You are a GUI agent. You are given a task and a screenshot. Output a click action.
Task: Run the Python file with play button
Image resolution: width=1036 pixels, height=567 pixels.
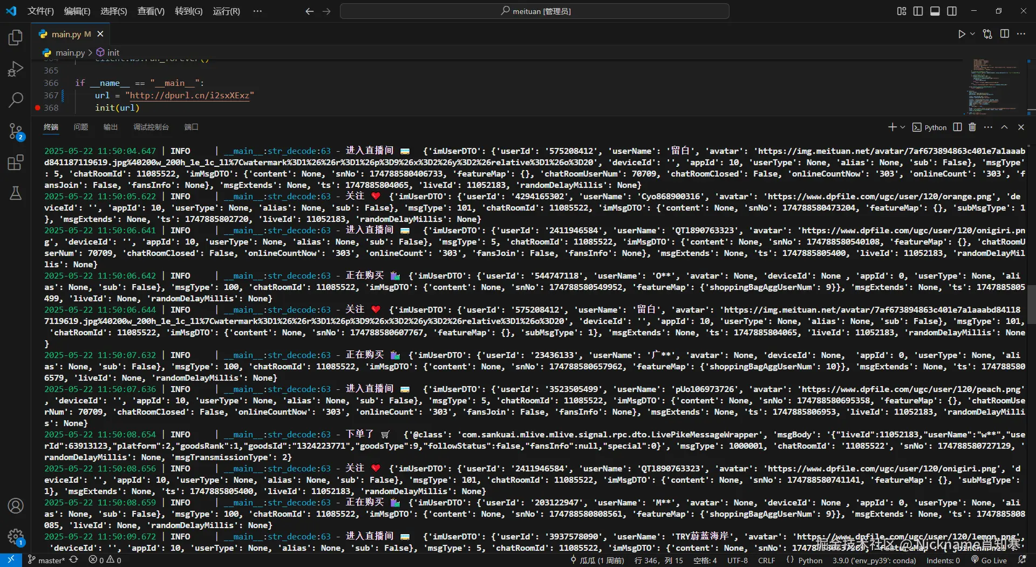tap(962, 34)
